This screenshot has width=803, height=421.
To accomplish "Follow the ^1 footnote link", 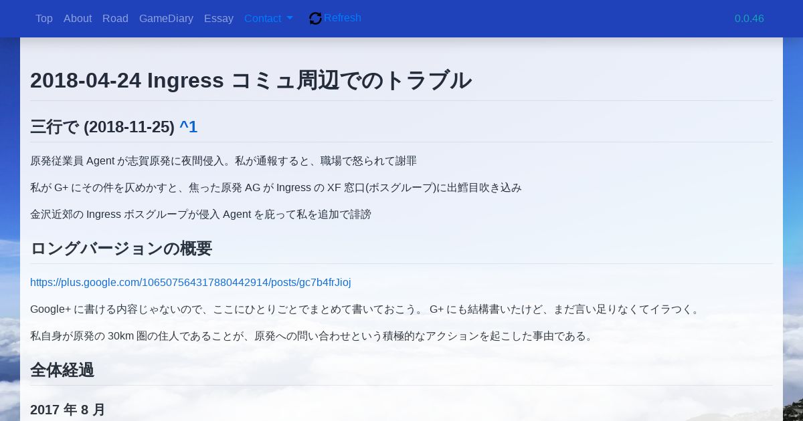I will pos(189,127).
